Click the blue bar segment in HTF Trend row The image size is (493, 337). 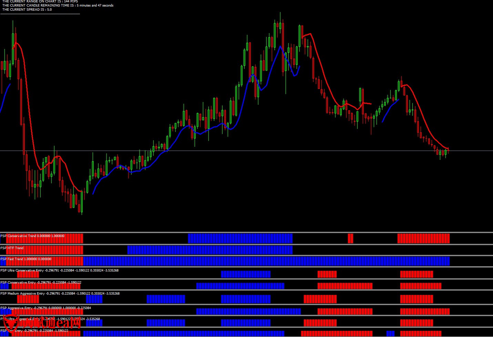click(x=209, y=250)
